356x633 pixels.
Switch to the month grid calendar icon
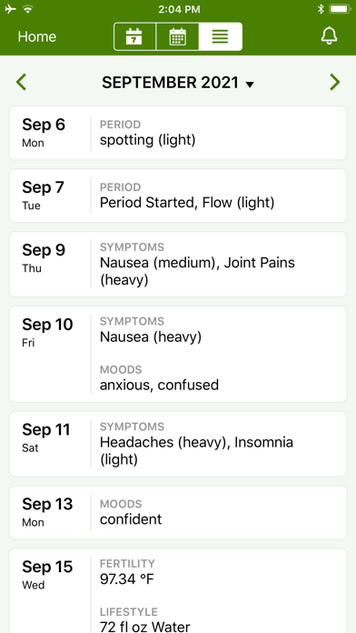click(x=177, y=36)
